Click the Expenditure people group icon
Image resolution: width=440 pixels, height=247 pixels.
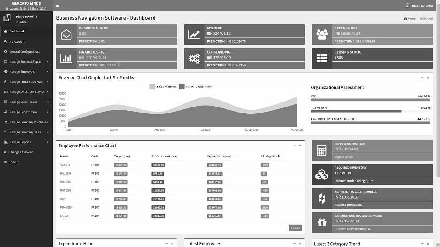coord(322,34)
